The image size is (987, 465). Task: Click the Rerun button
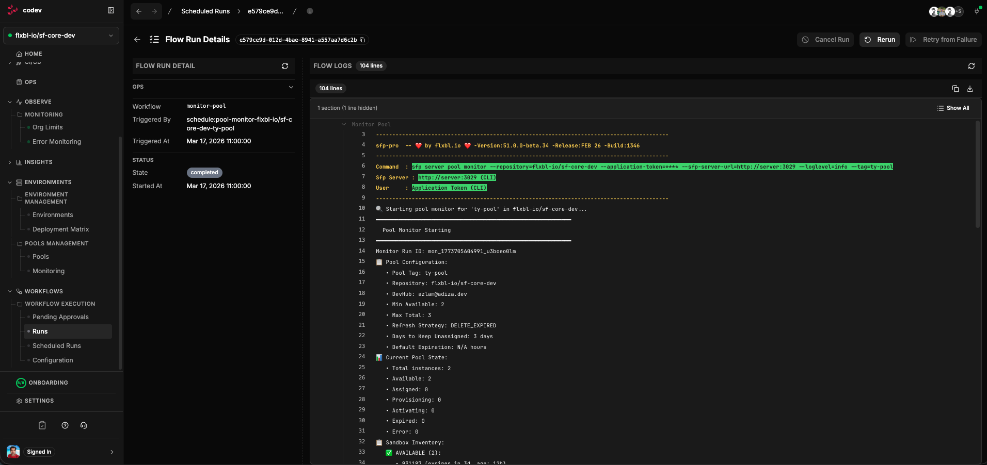pos(880,40)
